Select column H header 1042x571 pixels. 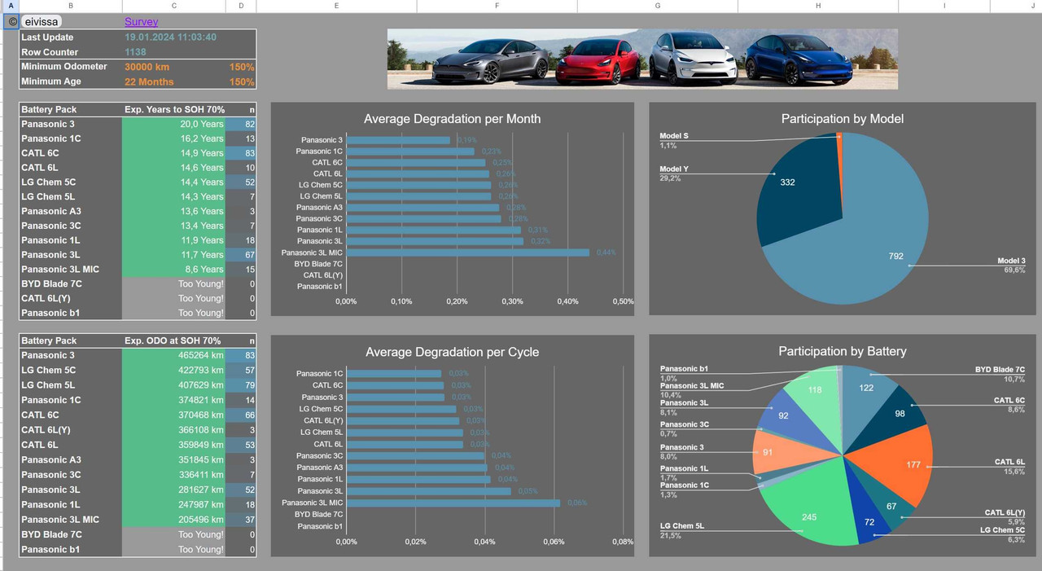pos(818,6)
